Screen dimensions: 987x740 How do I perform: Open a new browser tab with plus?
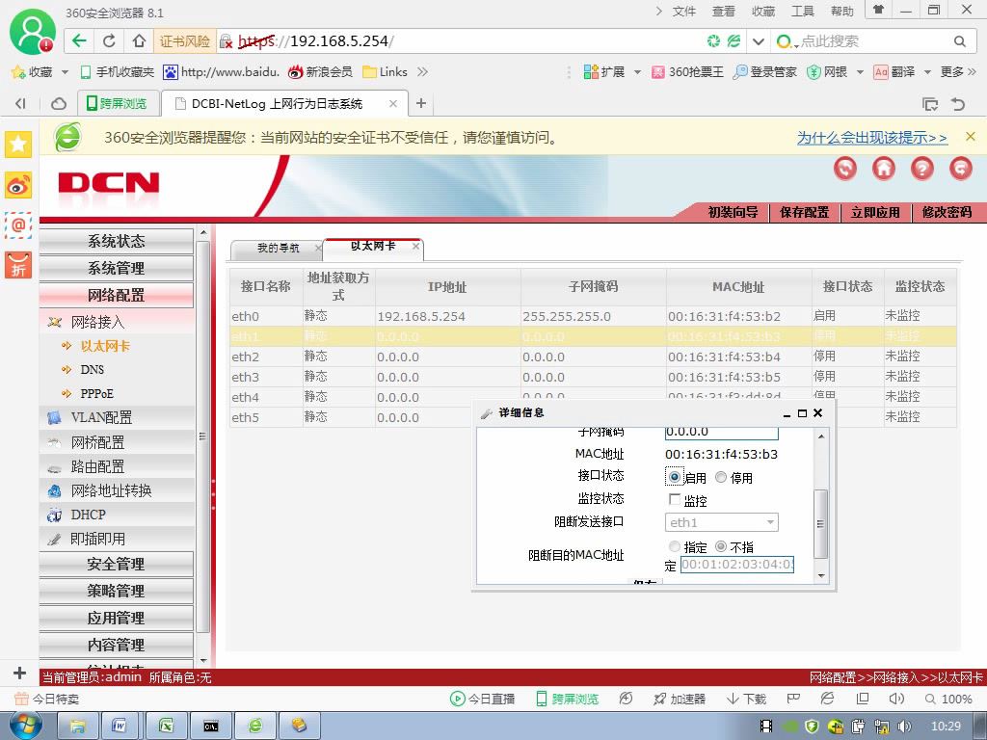(421, 103)
